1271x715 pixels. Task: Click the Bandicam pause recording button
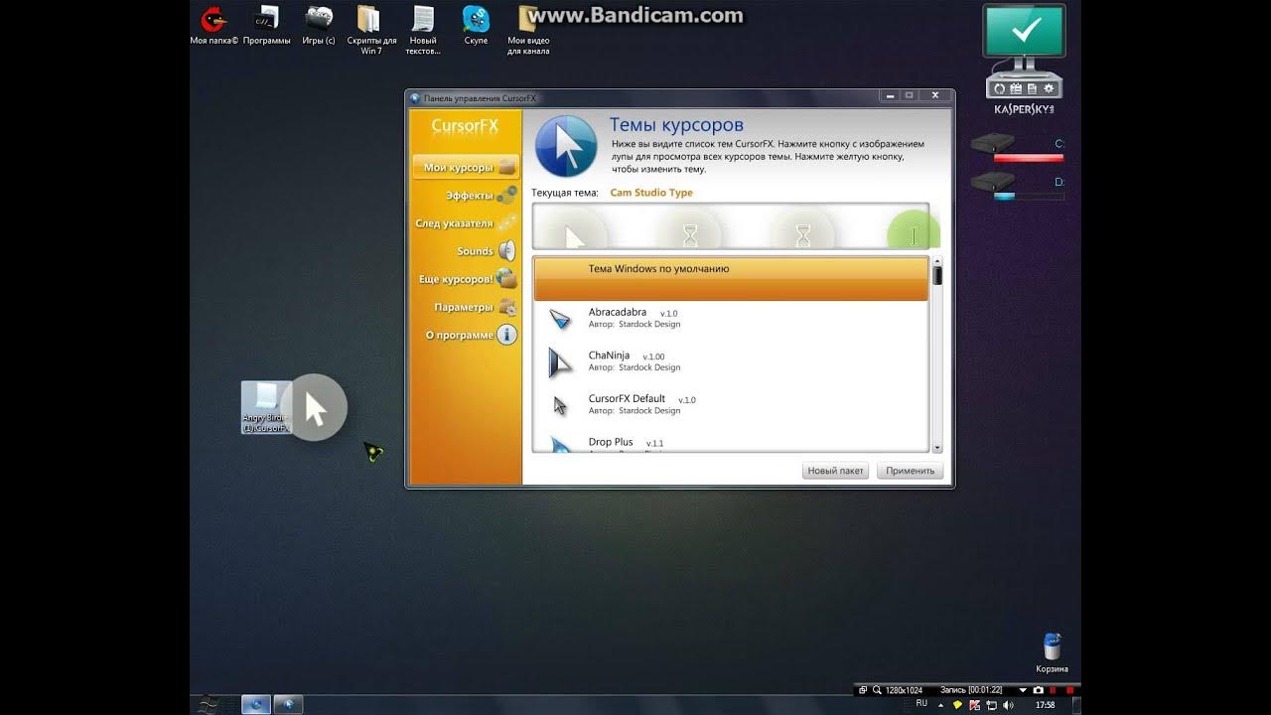coord(1055,689)
